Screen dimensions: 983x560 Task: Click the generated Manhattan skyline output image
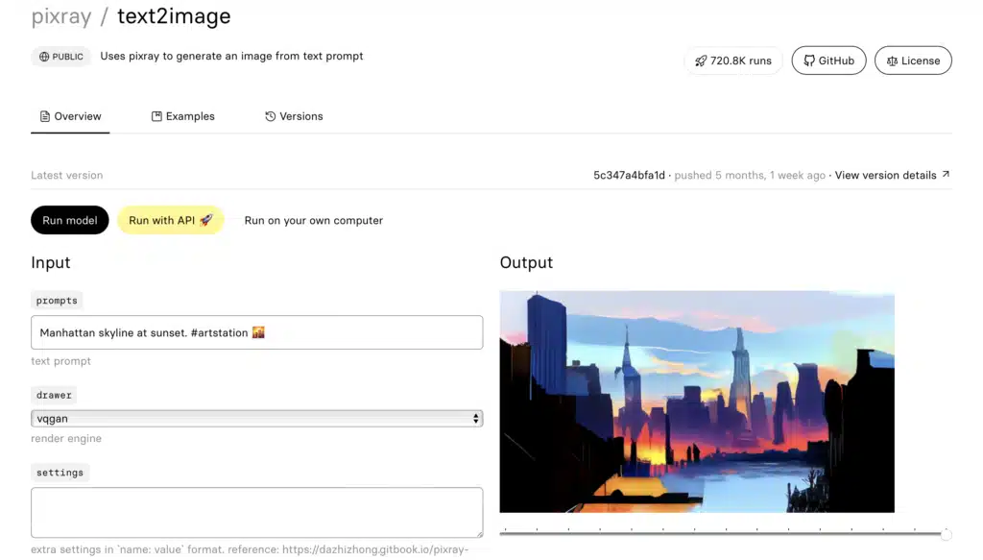click(x=697, y=402)
